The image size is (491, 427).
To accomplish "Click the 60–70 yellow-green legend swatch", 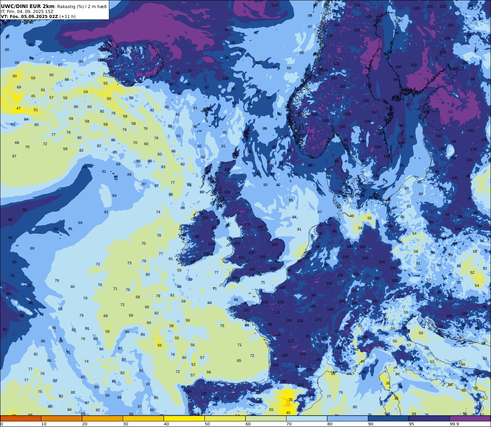I will [x=266, y=419].
